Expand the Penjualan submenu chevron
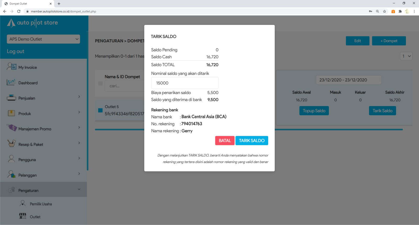 pyautogui.click(x=79, y=97)
